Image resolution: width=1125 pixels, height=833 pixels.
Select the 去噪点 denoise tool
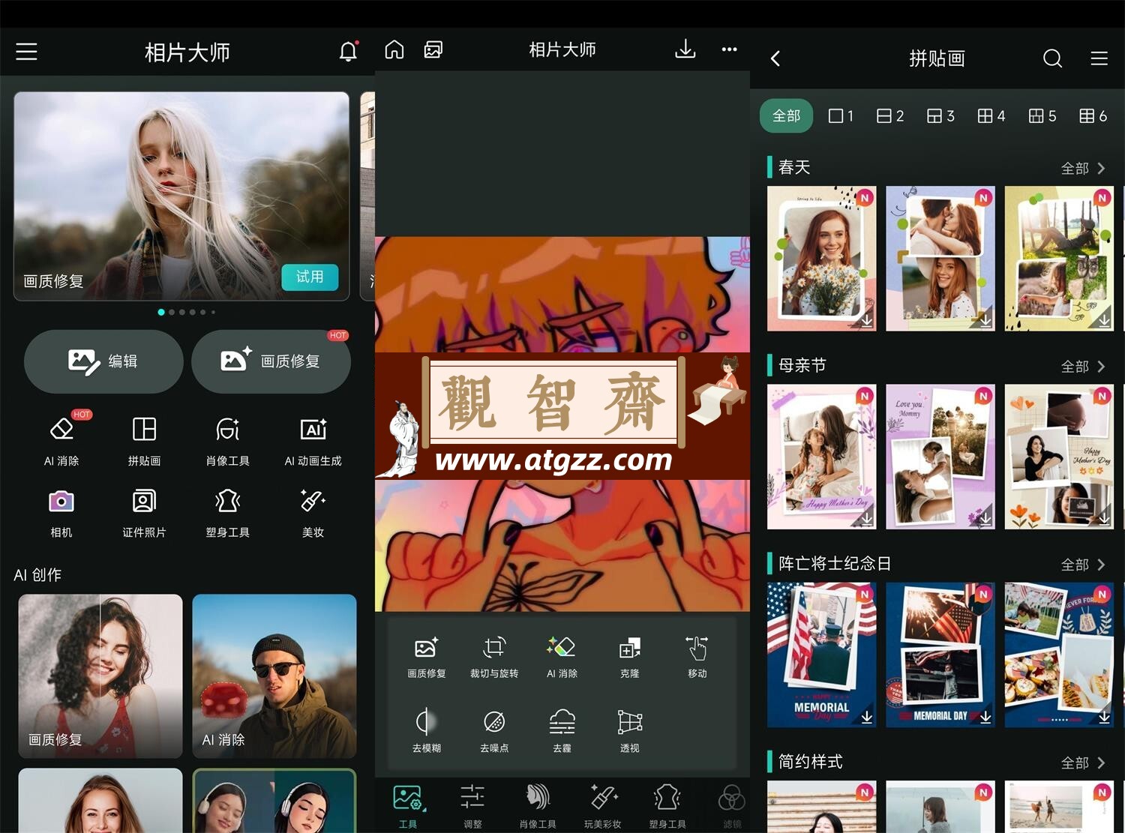494,730
